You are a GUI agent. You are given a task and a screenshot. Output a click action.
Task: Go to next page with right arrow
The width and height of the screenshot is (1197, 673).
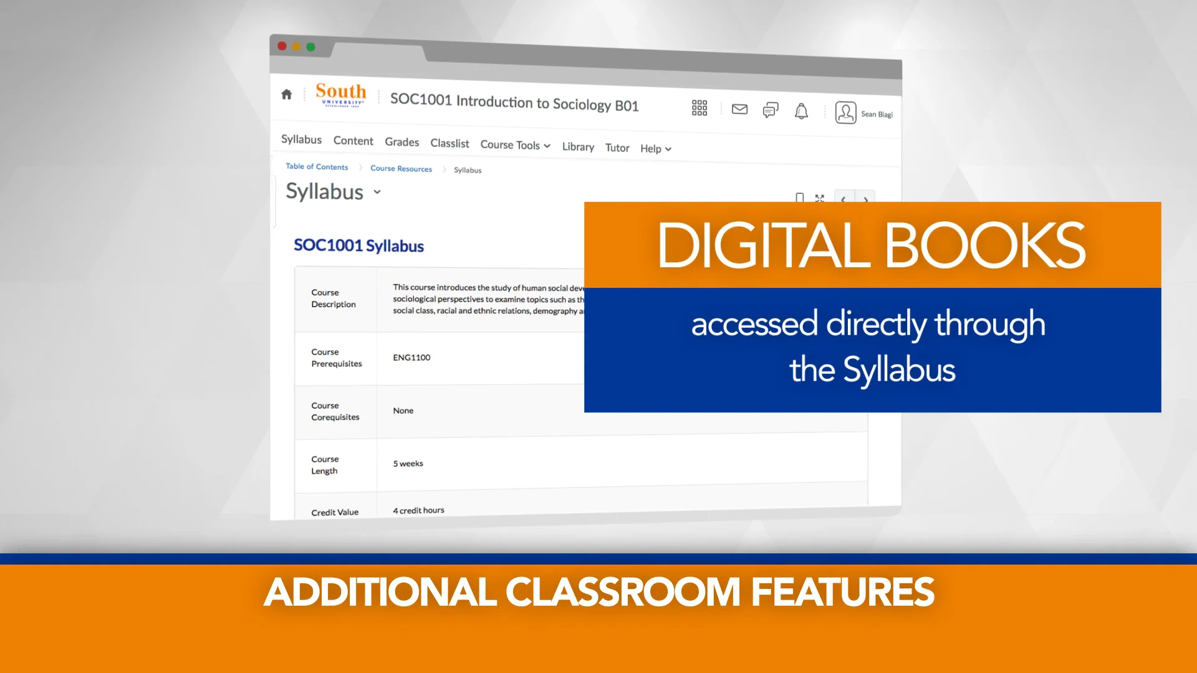[865, 200]
